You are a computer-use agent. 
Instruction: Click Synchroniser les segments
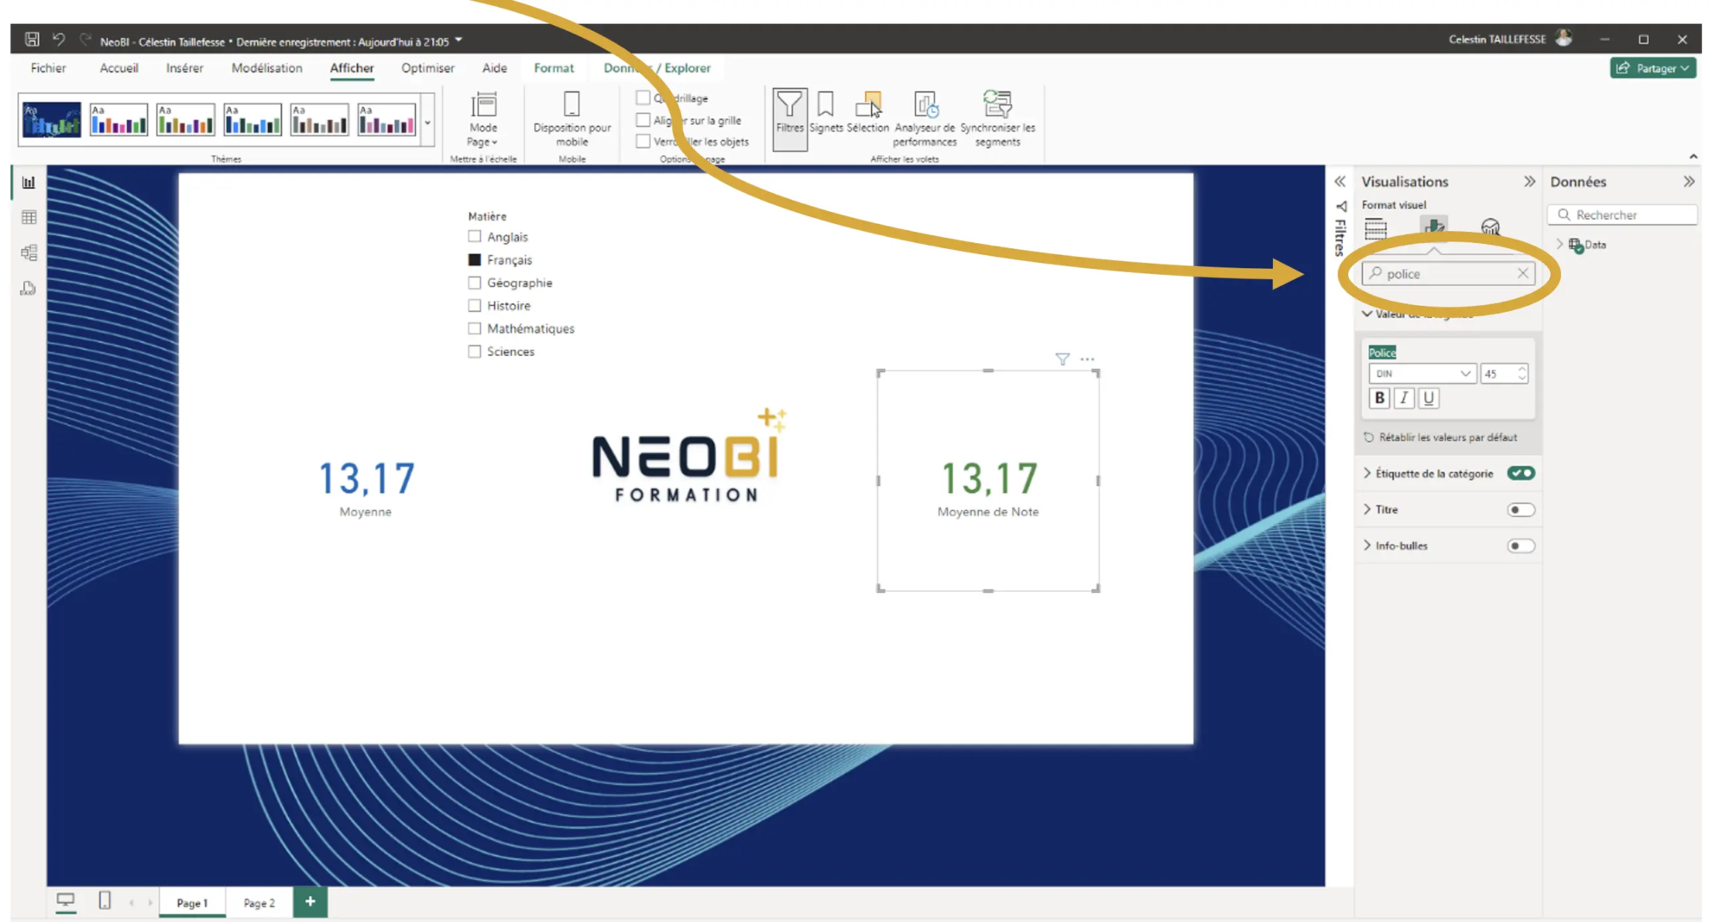click(x=997, y=119)
